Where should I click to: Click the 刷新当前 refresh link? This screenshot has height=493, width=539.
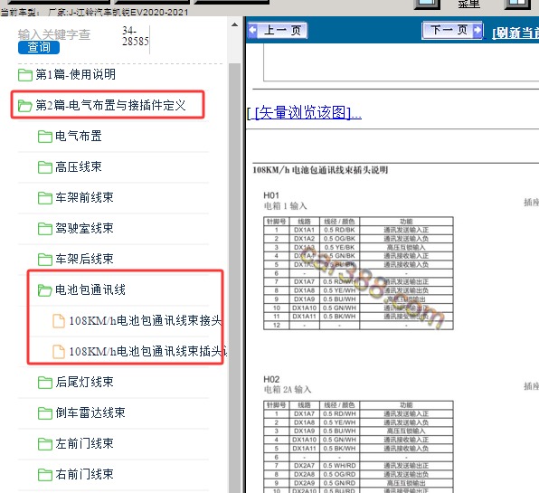tap(515, 33)
